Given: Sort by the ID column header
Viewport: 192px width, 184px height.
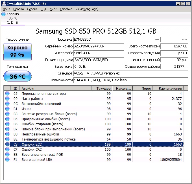Looking at the screenshot, I should pos(16,88).
